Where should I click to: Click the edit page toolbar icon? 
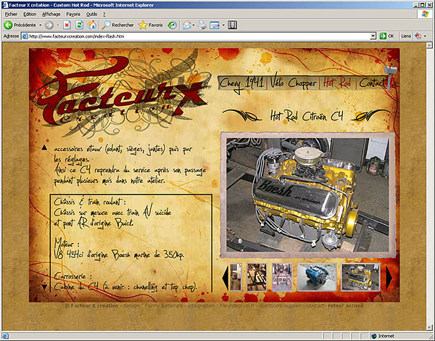(215, 25)
